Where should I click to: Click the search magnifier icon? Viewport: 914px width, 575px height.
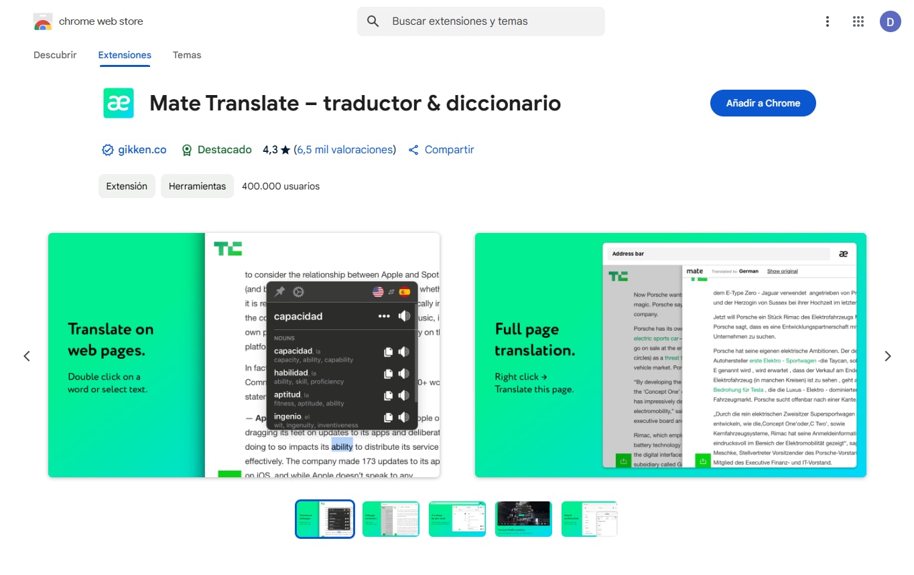[x=373, y=21]
